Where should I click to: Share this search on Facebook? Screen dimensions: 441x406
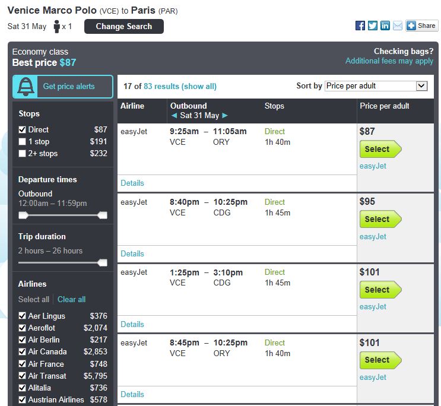point(360,26)
